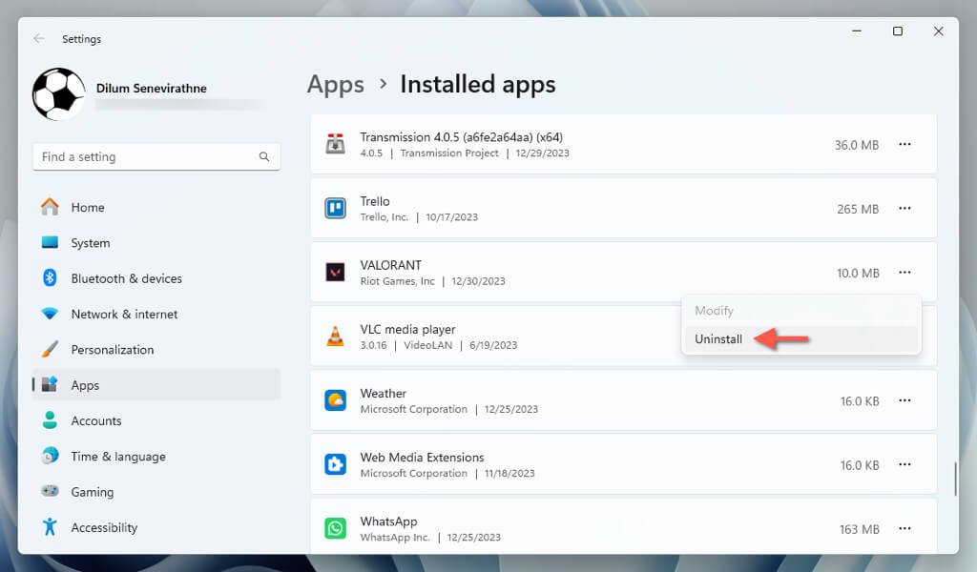The height and width of the screenshot is (572, 977).
Task: Click the Trello app icon
Action: coord(335,209)
